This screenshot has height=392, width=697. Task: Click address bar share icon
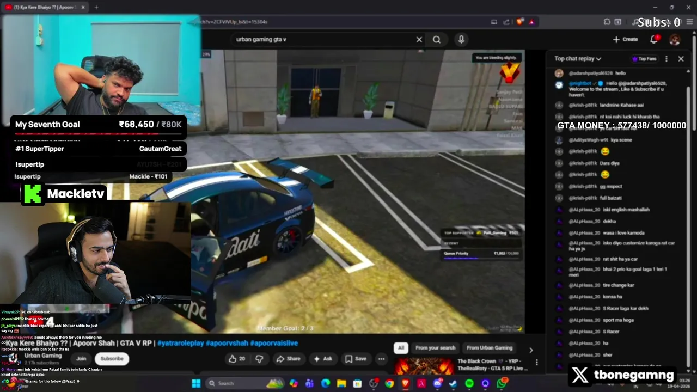(x=506, y=22)
